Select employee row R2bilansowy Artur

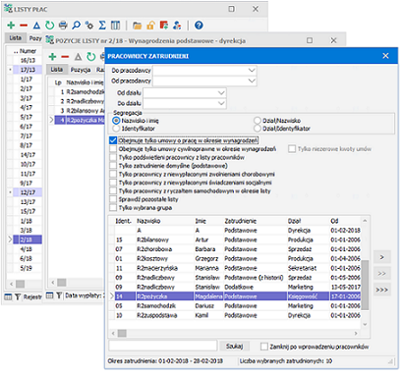[x=238, y=240]
